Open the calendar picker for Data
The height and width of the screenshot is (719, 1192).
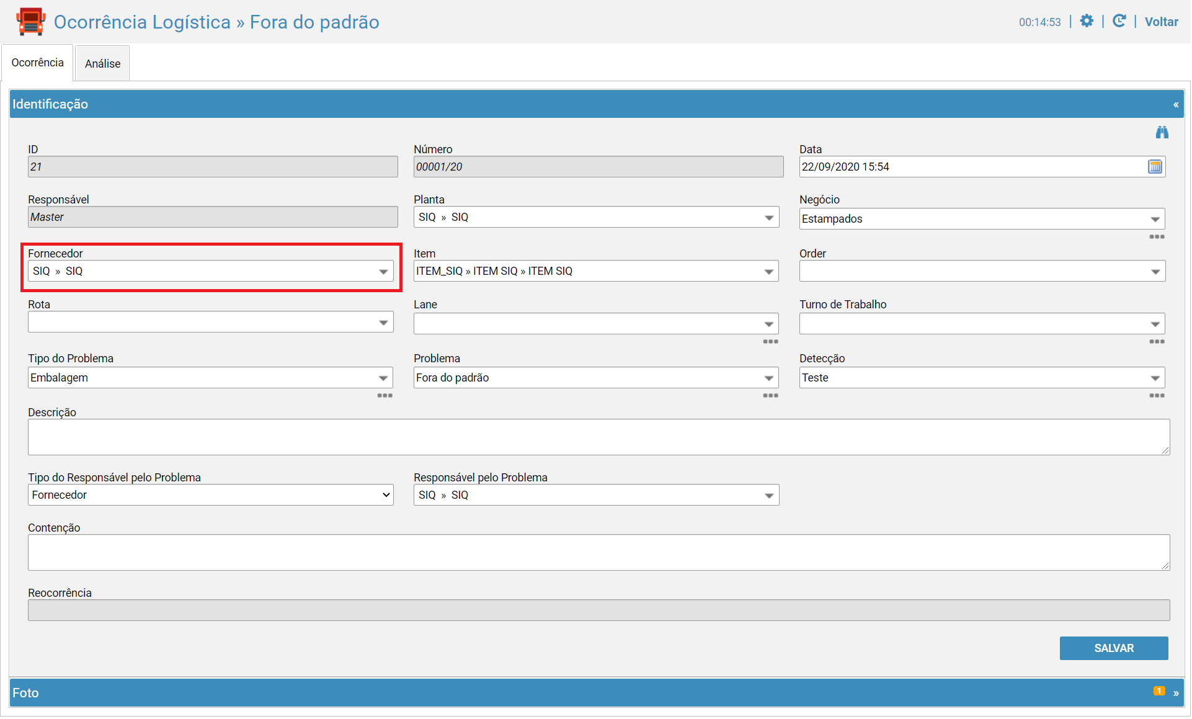1155,167
